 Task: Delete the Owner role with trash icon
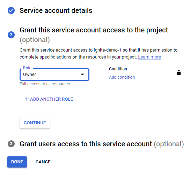(179, 73)
